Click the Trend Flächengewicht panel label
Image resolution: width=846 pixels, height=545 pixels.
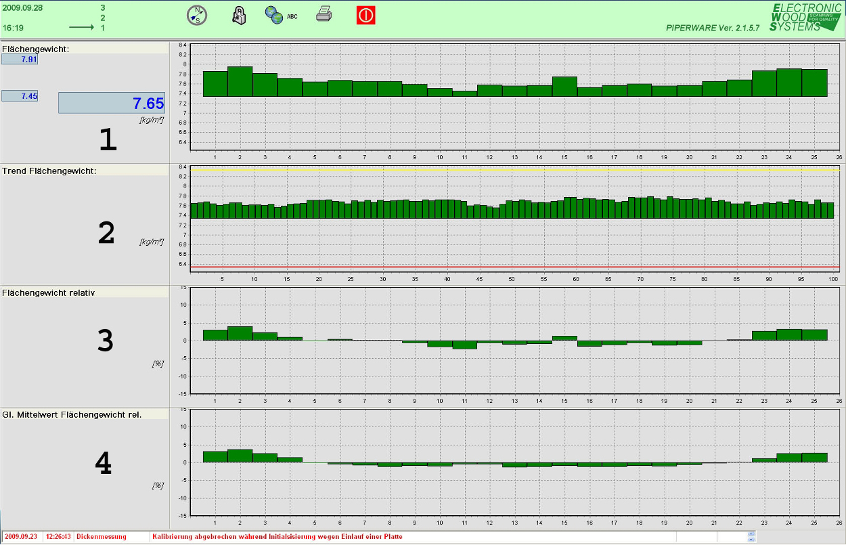49,171
